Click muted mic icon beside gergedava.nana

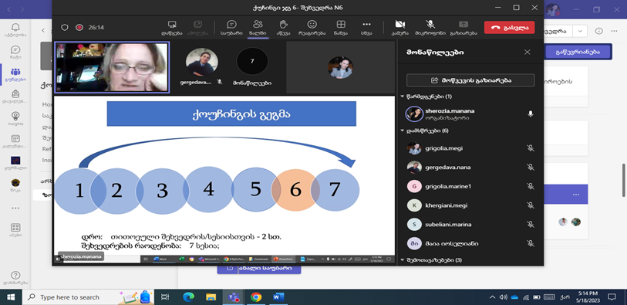[x=531, y=168]
